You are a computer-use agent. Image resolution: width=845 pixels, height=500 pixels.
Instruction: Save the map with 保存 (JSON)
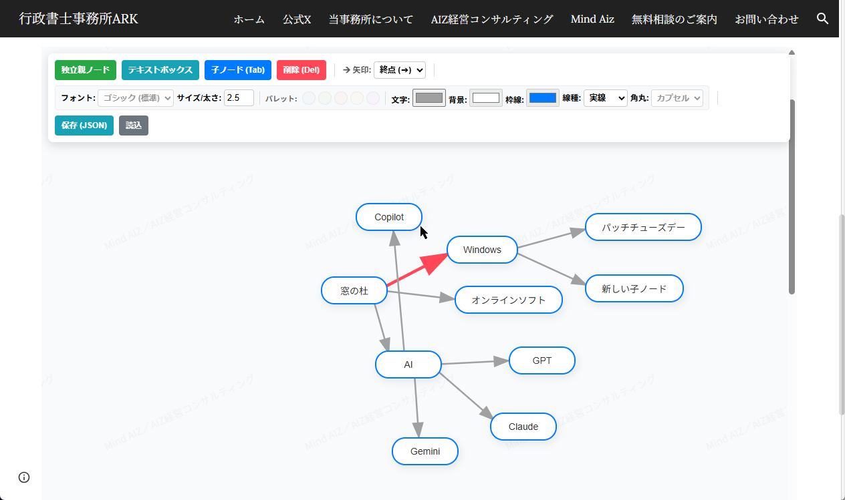coord(84,126)
